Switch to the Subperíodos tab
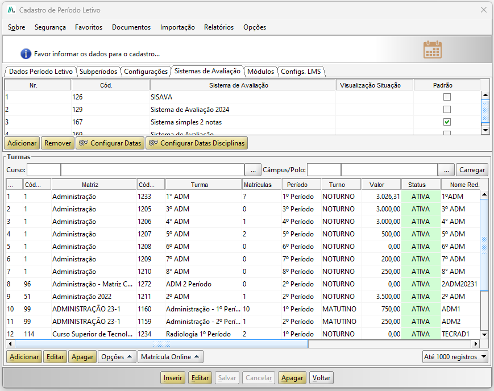This screenshot has height=391, width=494. coord(98,72)
